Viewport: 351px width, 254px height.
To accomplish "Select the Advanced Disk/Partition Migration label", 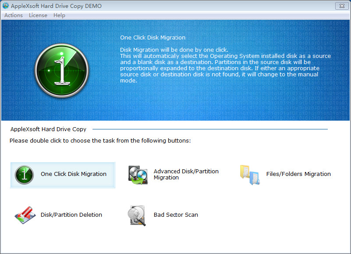I will click(x=186, y=175).
